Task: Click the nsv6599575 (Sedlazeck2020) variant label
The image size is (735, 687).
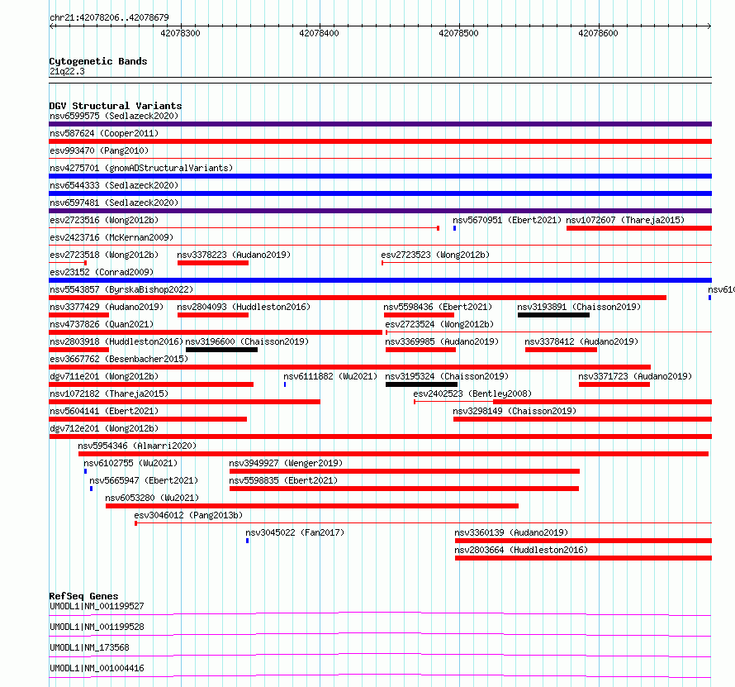Action: [x=114, y=116]
